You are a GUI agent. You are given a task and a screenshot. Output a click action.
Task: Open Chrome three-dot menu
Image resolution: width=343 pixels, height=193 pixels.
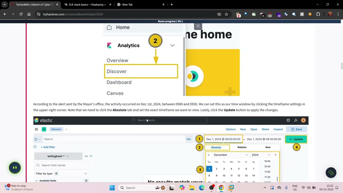(338, 14)
